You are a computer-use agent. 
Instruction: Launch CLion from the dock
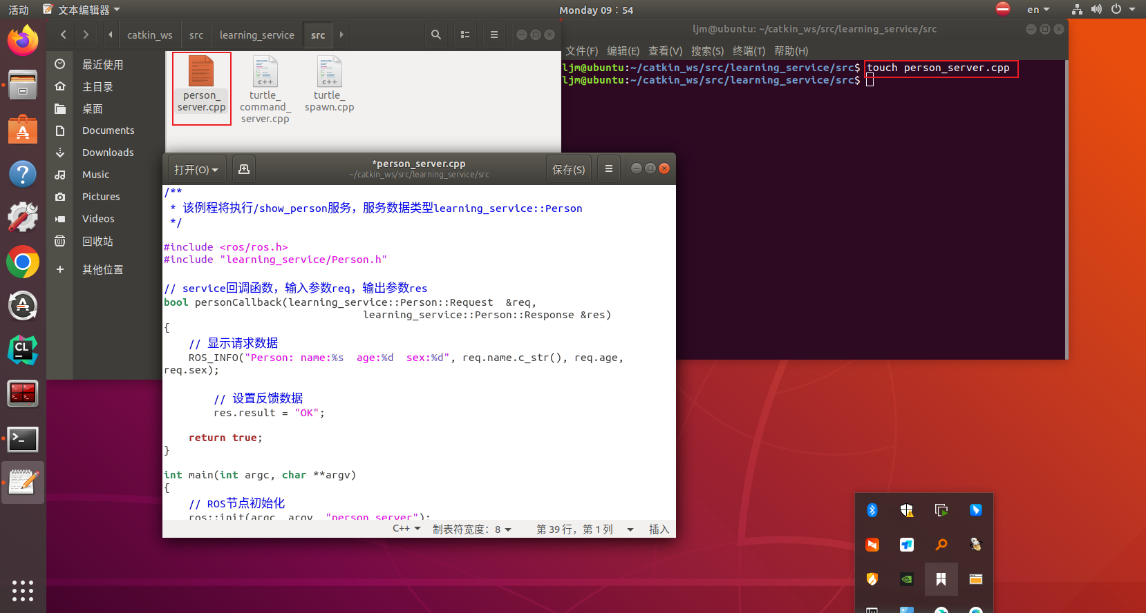(23, 350)
